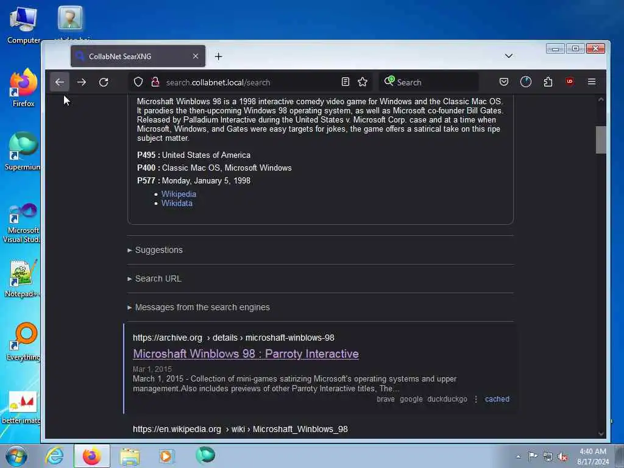Image resolution: width=624 pixels, height=468 pixels.
Task: Go back using the browser back arrow
Action: tap(60, 82)
